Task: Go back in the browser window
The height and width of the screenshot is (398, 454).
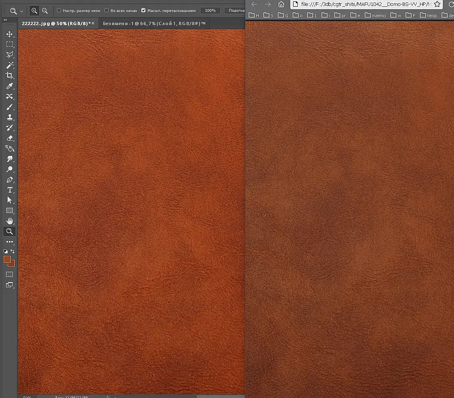Action: click(254, 4)
